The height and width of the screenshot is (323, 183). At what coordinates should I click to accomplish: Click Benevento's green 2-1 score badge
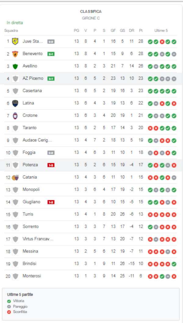pyautogui.click(x=51, y=54)
